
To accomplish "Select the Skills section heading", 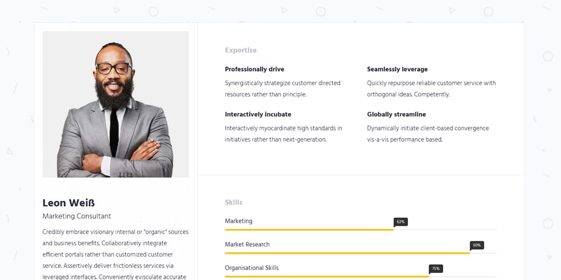I will point(233,202).
